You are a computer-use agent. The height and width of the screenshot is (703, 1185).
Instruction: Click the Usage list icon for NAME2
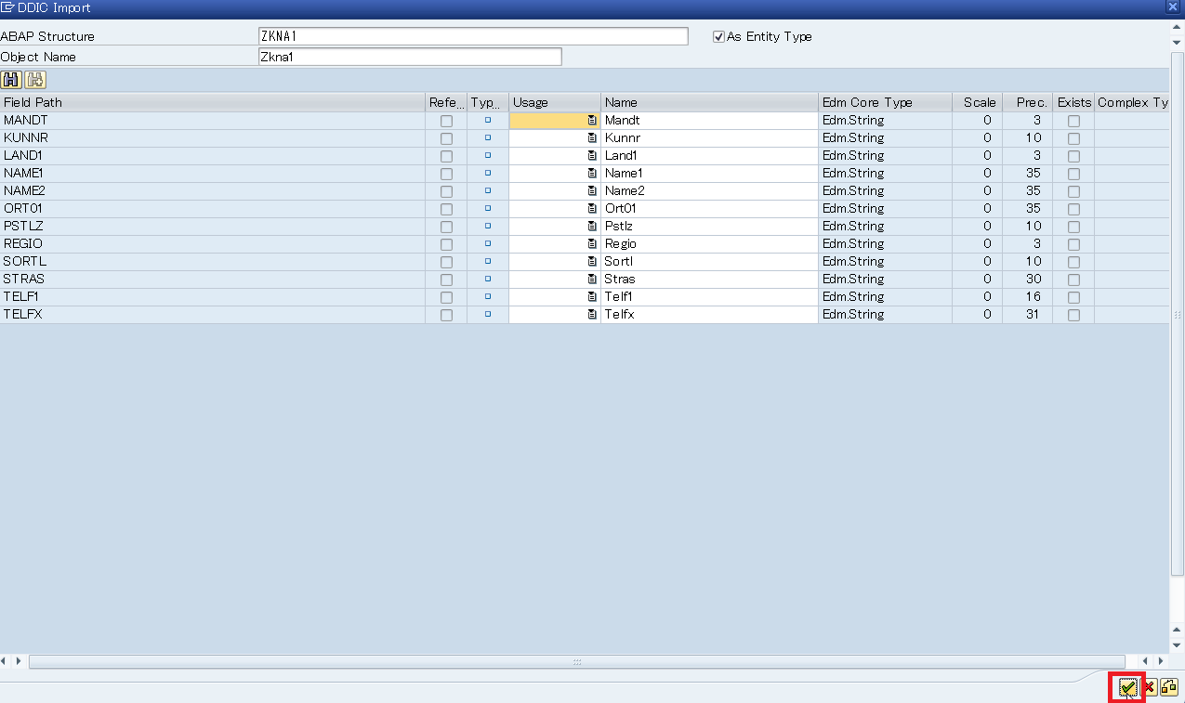point(592,191)
